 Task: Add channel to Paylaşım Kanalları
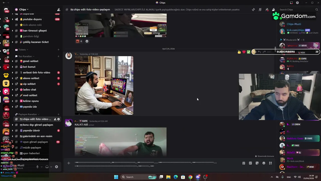(x=58, y=114)
